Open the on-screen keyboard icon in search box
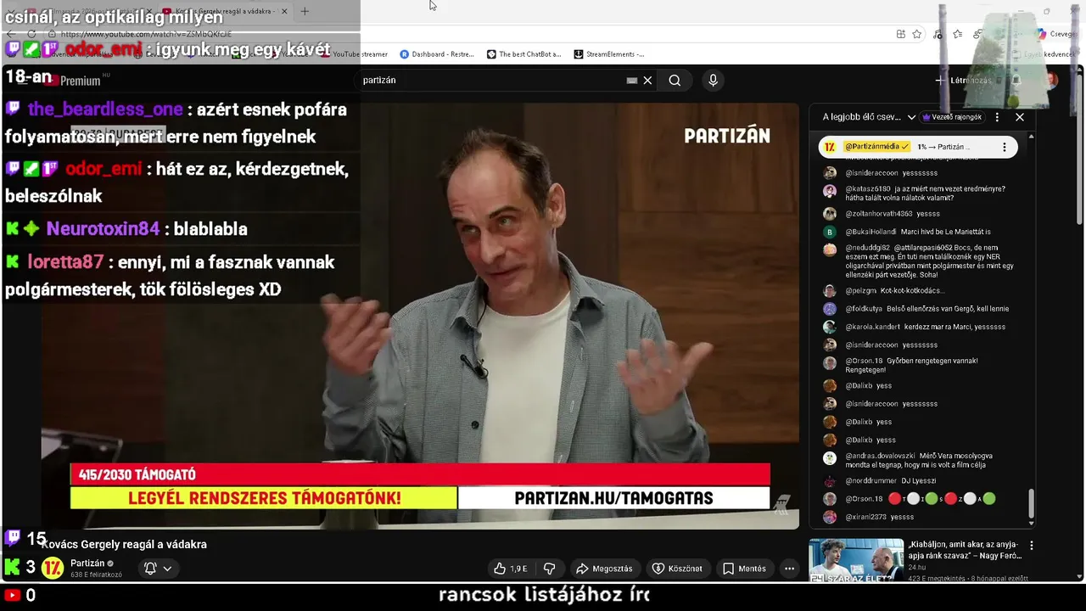1086x611 pixels. click(631, 81)
